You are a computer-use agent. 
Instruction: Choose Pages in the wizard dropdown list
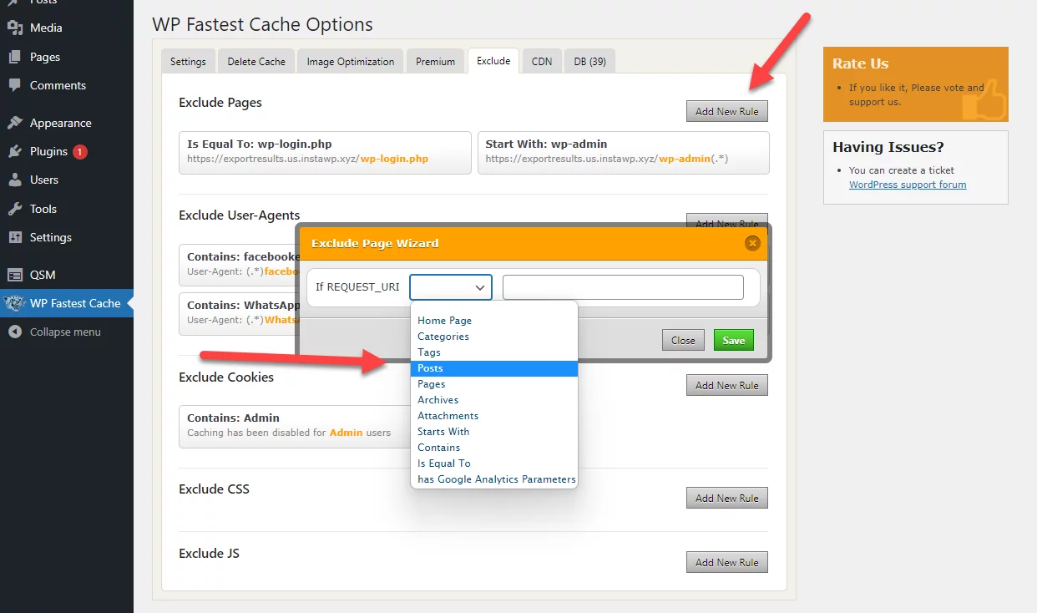click(x=494, y=384)
